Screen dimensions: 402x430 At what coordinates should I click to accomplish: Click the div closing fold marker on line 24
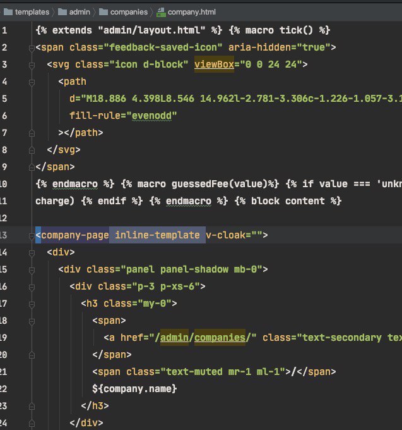(32, 423)
